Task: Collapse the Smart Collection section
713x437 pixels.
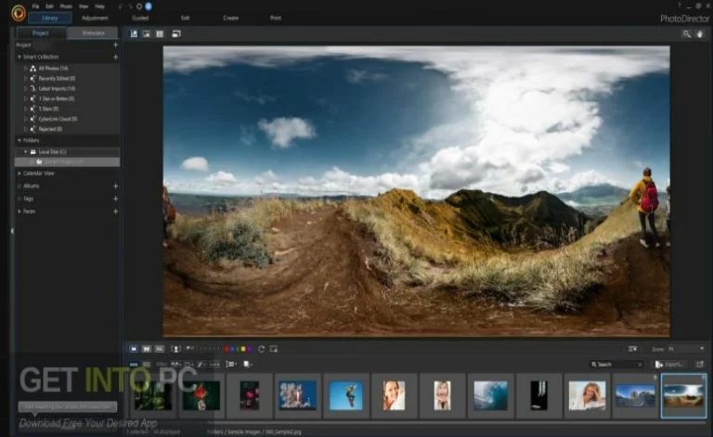Action: pyautogui.click(x=19, y=58)
